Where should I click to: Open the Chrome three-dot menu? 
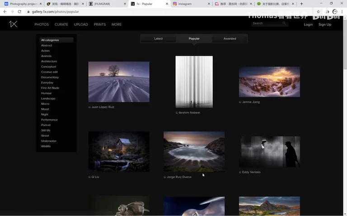click(x=342, y=11)
